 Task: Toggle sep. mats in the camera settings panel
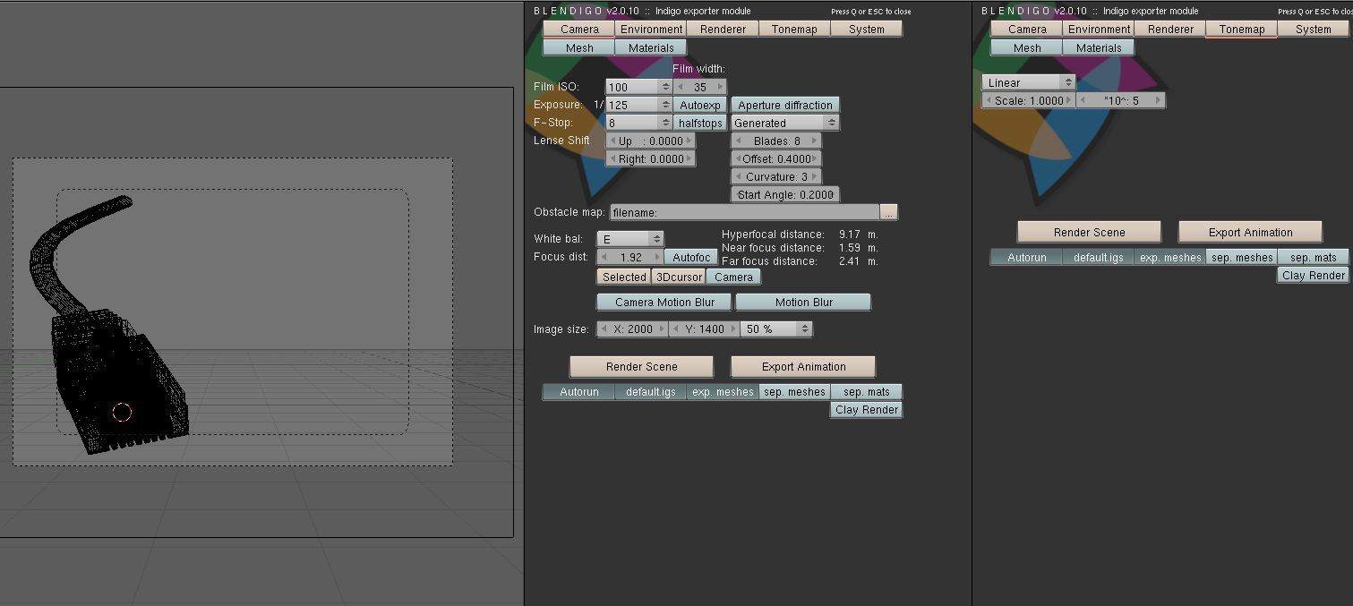click(866, 391)
